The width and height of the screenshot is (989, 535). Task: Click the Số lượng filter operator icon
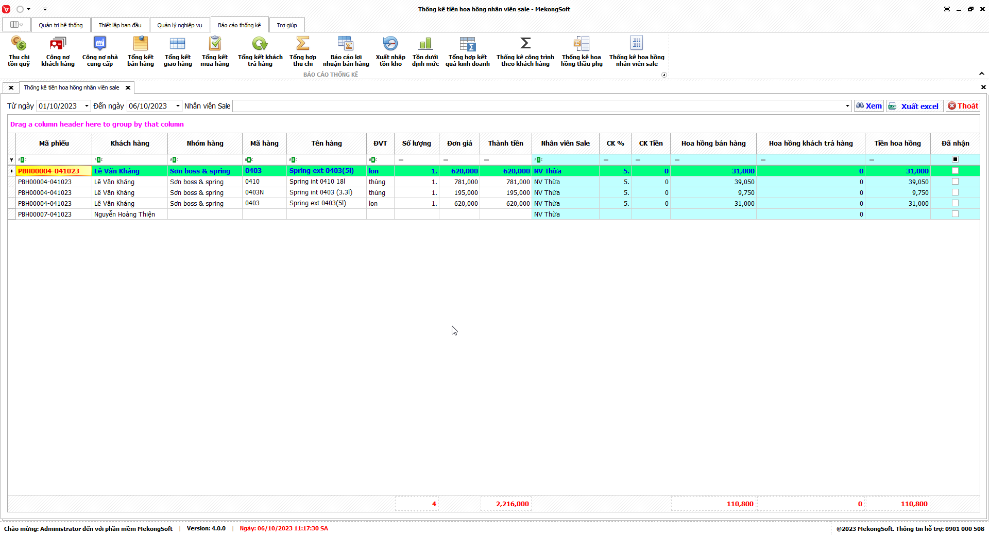tap(401, 160)
